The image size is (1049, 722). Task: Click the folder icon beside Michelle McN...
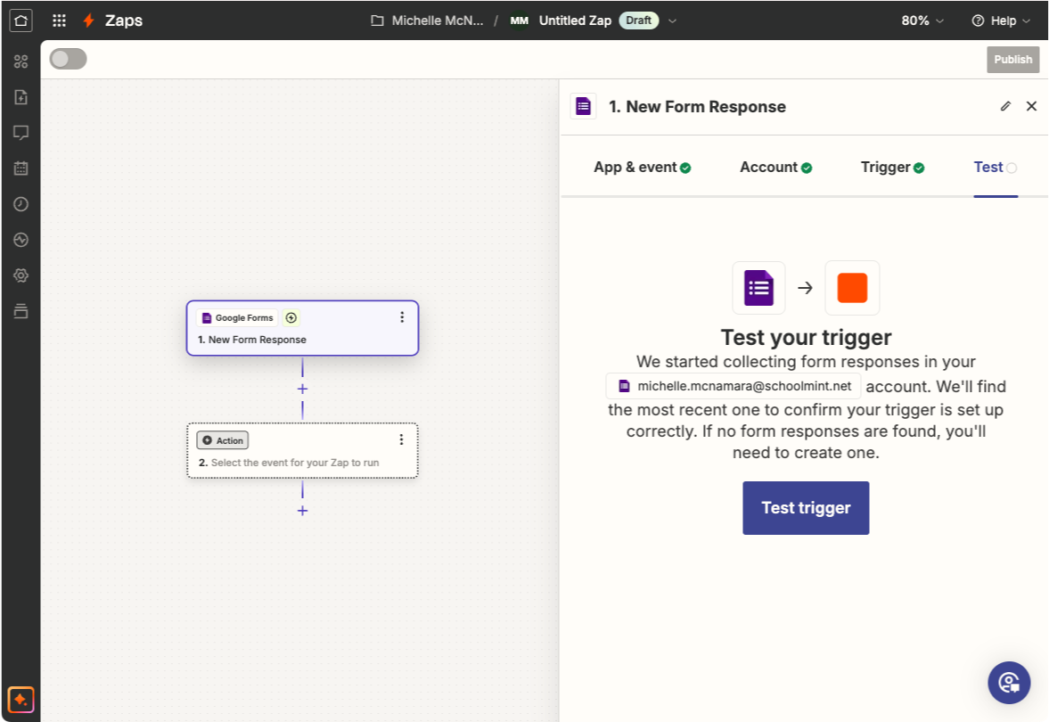(377, 21)
